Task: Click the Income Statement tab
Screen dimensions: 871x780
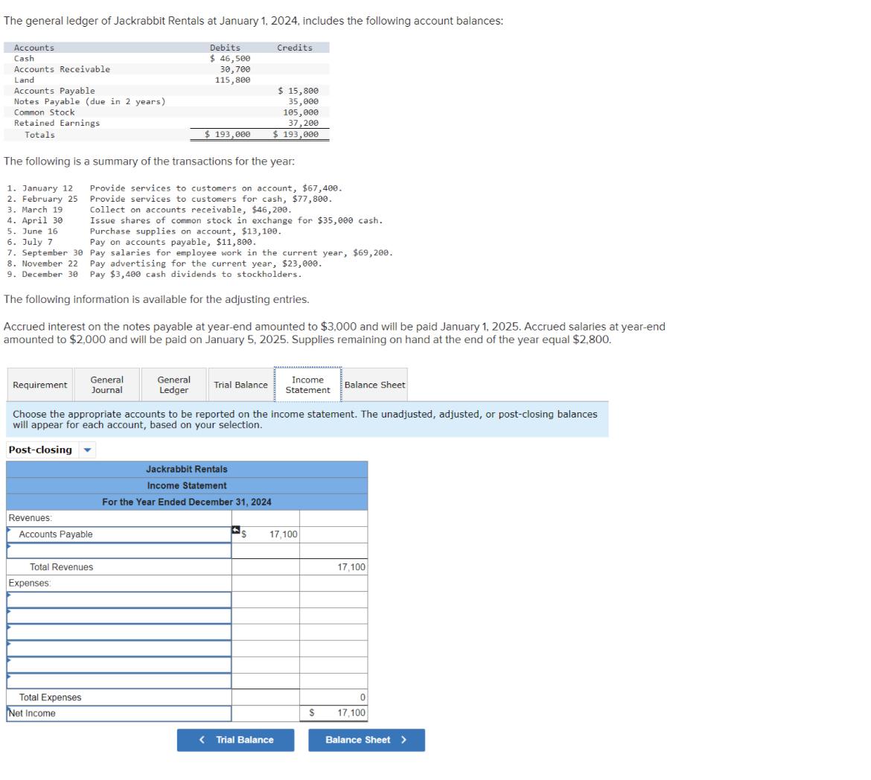Action: coord(307,385)
